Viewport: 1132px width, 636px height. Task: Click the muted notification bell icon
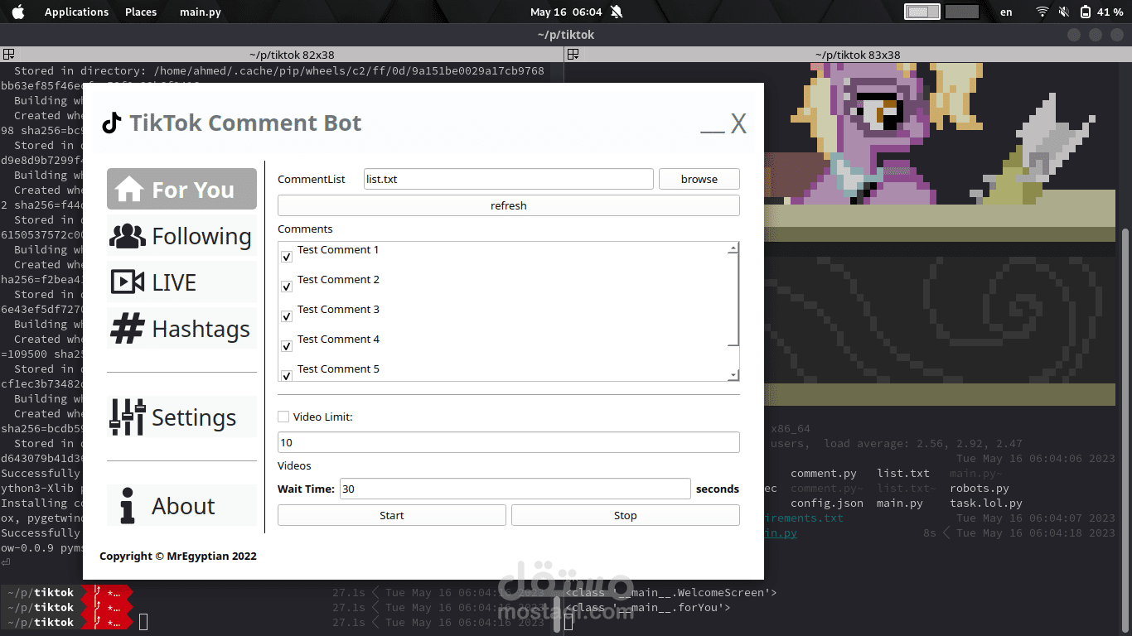(617, 12)
